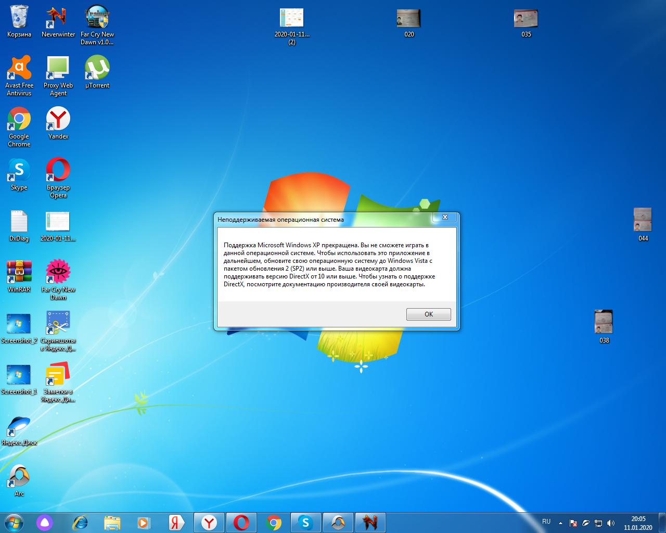Open Windows Explorer folder in taskbar
666x533 pixels.
pyautogui.click(x=112, y=523)
